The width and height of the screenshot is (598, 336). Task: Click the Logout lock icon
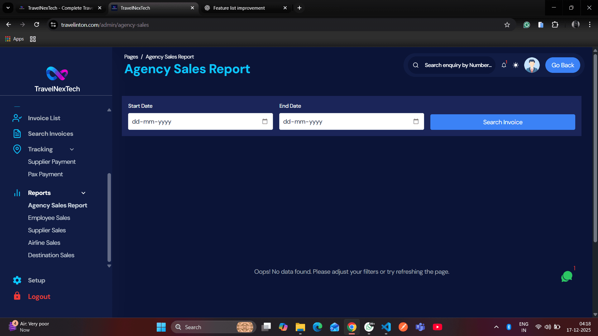[17, 296]
